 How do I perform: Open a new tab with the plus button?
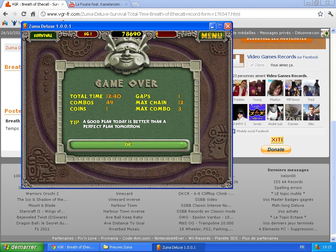click(136, 4)
